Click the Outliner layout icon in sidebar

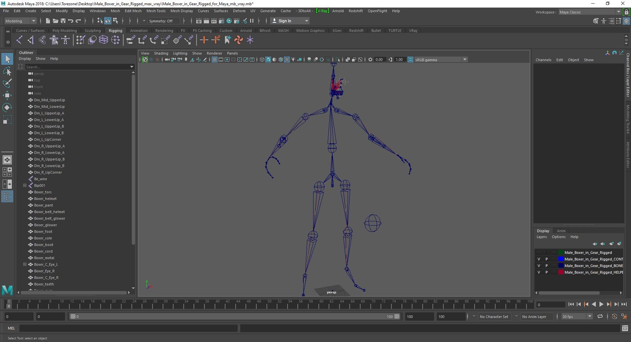pyautogui.click(x=7, y=197)
